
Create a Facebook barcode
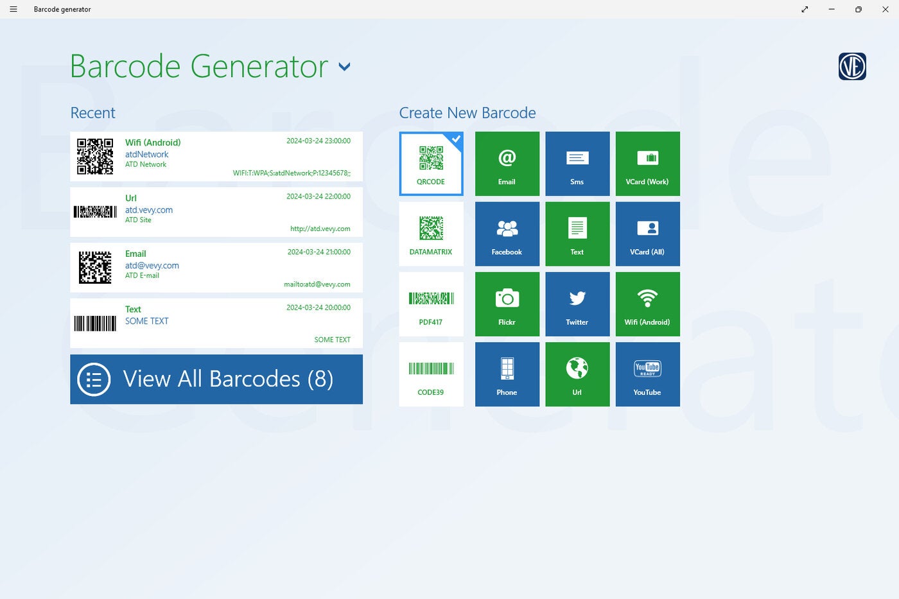(x=507, y=234)
